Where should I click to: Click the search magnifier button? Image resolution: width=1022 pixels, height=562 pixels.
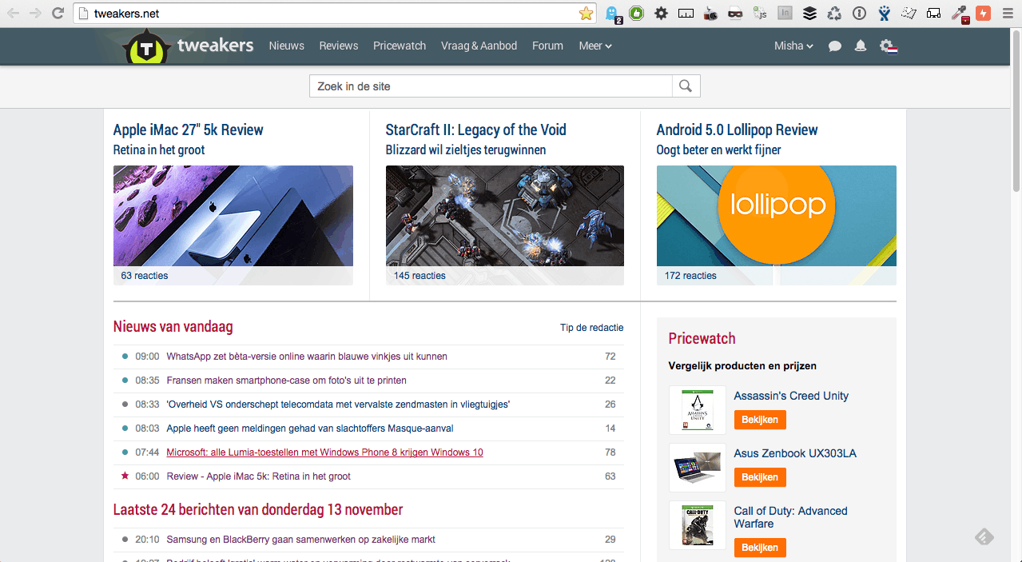686,86
